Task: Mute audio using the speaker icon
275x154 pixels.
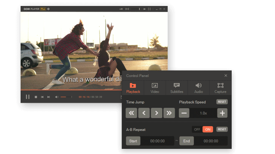Action: pyautogui.click(x=57, y=97)
